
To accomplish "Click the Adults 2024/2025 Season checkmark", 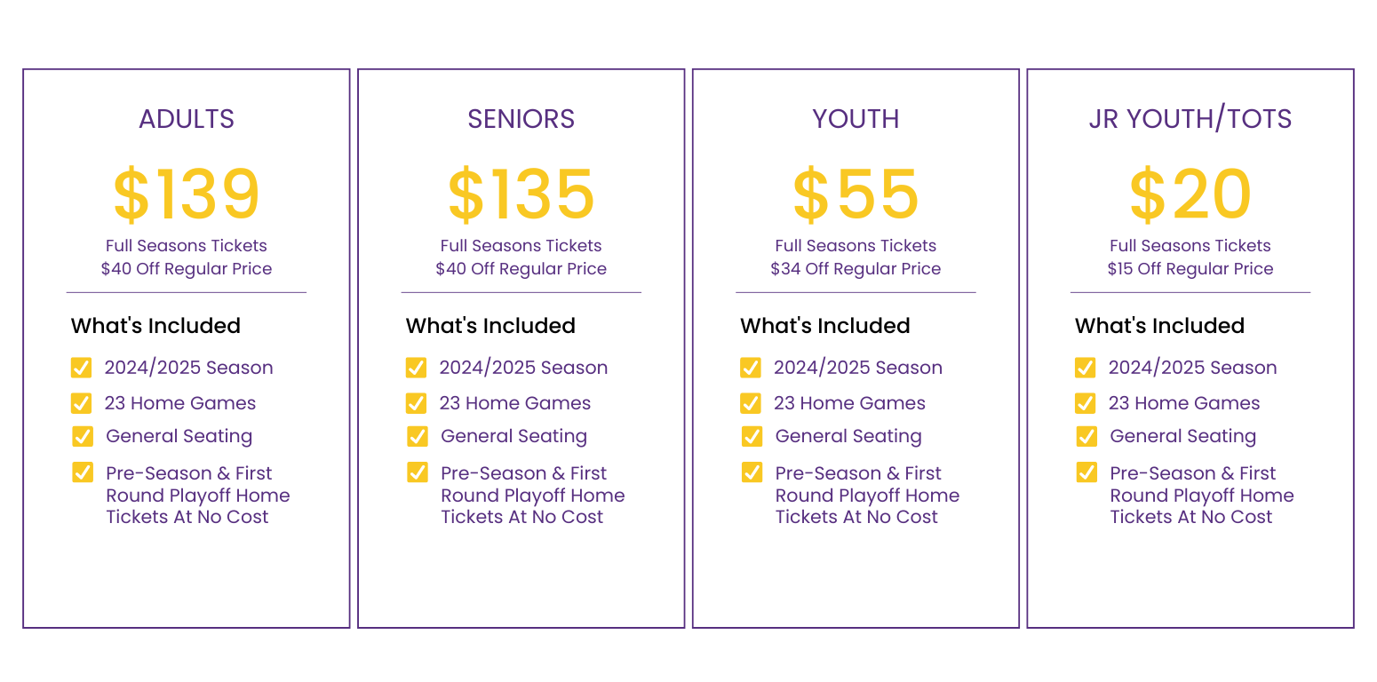I will (81, 368).
